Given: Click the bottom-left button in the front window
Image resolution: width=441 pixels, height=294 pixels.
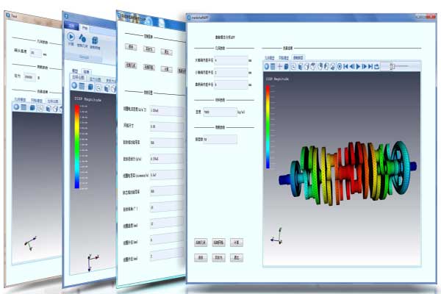Looking at the screenshot, I should point(201,257).
